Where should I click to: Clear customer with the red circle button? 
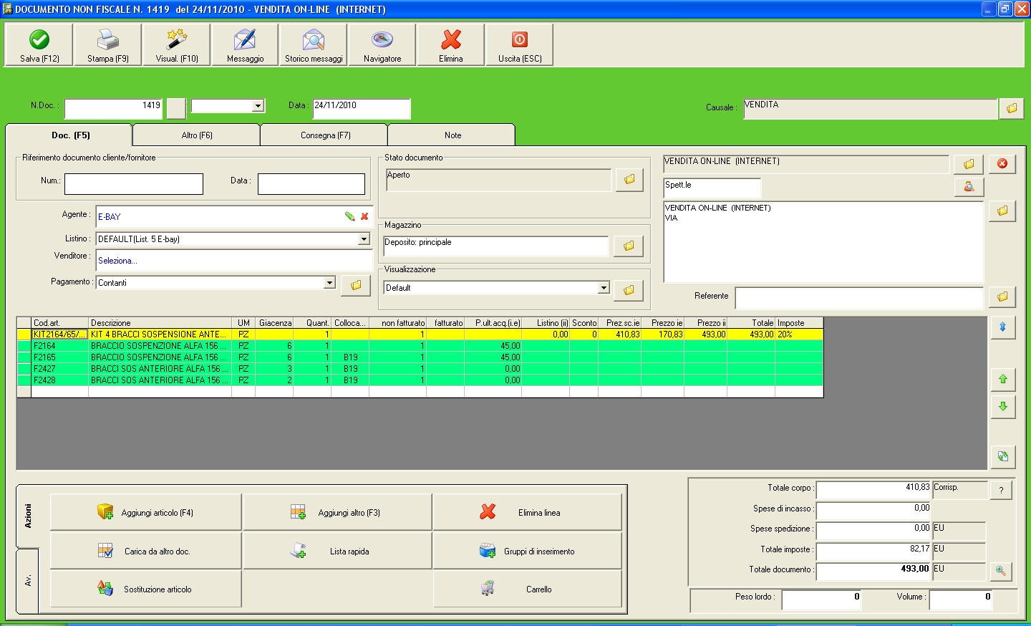(1002, 164)
